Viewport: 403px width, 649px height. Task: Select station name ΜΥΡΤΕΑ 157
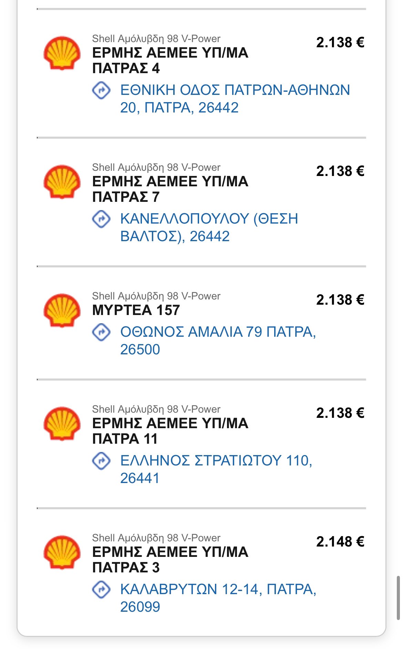pyautogui.click(x=136, y=310)
